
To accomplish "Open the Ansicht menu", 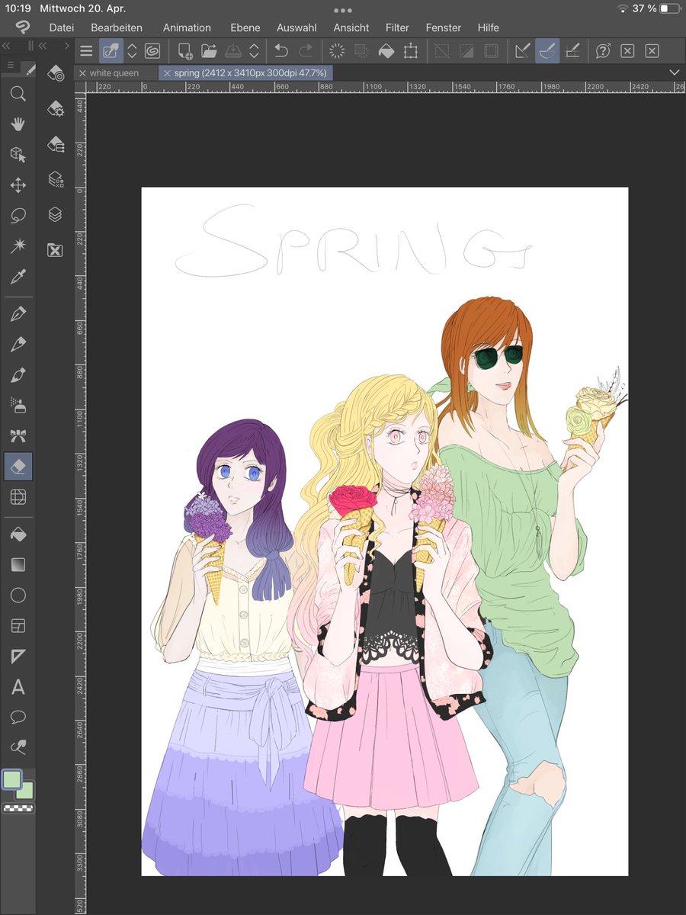I will [351, 27].
